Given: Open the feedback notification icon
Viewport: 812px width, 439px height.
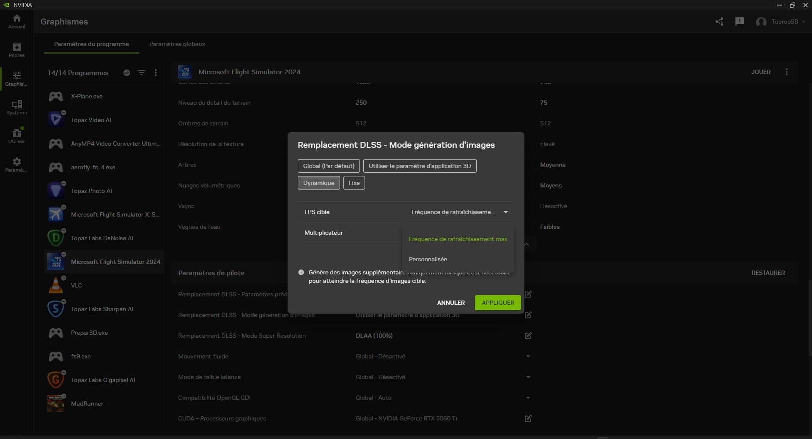Looking at the screenshot, I should pos(740,22).
